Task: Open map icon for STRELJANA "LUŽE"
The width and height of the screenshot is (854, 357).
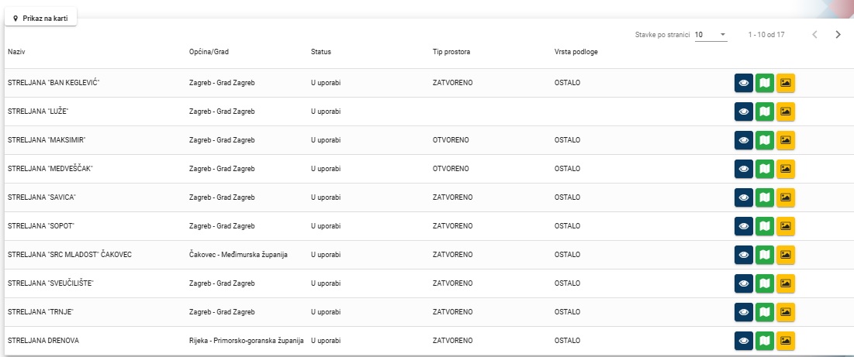Action: click(765, 112)
